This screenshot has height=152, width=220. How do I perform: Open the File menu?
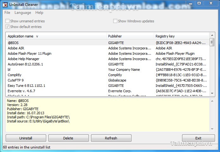(x=7, y=13)
